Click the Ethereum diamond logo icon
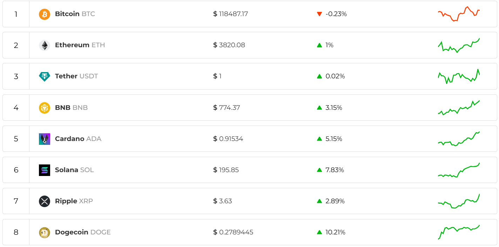This screenshot has height=247, width=499. click(x=45, y=45)
